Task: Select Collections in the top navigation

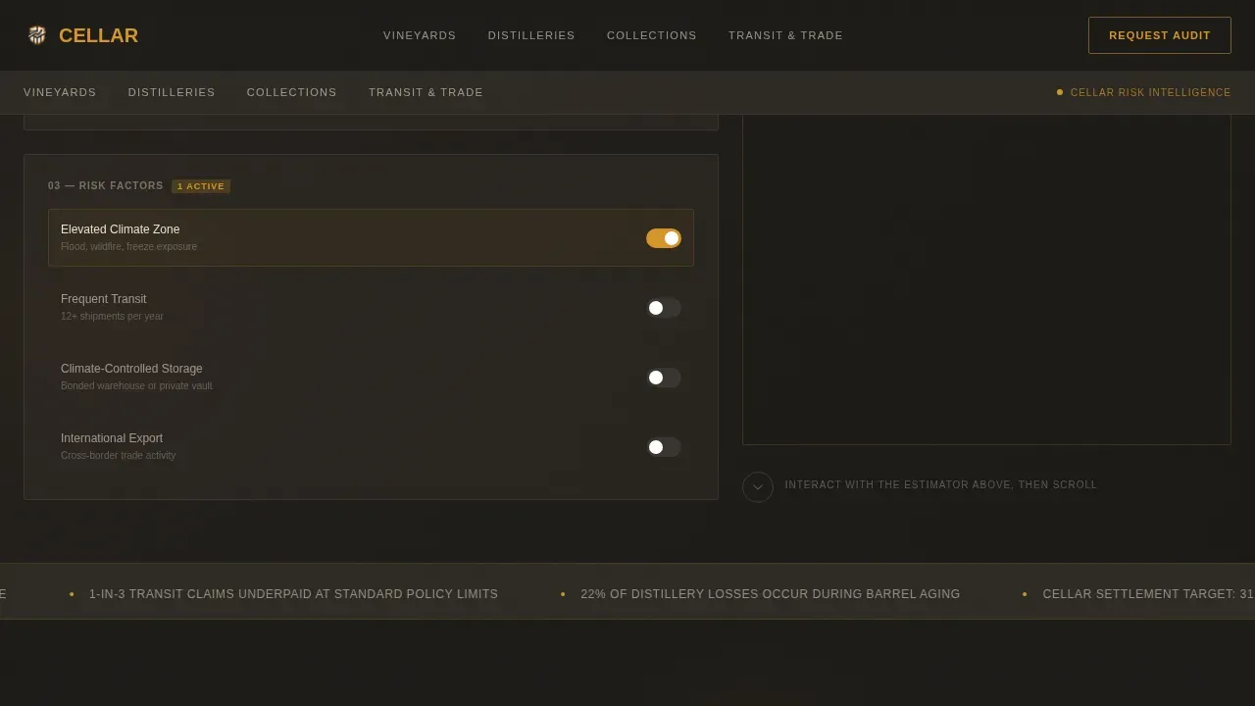Action: (652, 35)
